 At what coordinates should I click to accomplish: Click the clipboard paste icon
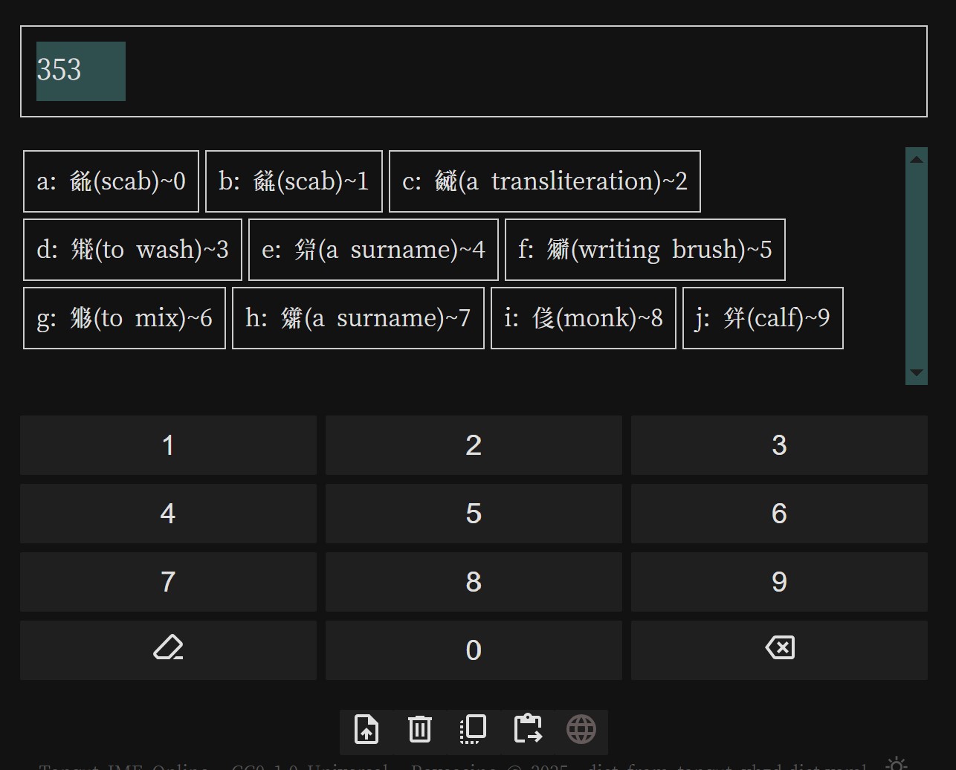coord(527,729)
